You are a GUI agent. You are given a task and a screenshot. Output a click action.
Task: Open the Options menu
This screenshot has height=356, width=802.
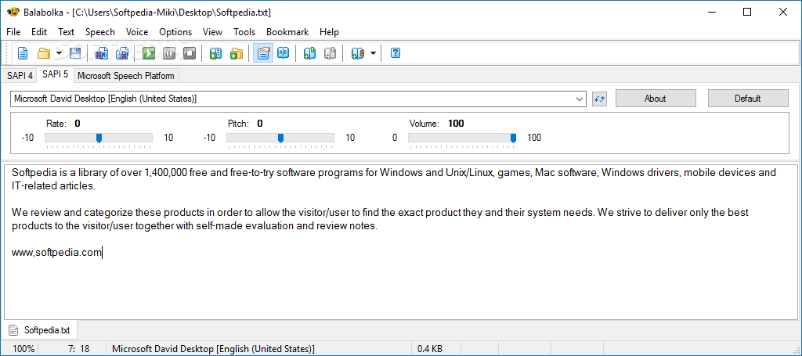click(175, 31)
